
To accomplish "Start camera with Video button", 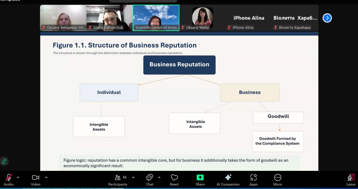I will 36,179.
